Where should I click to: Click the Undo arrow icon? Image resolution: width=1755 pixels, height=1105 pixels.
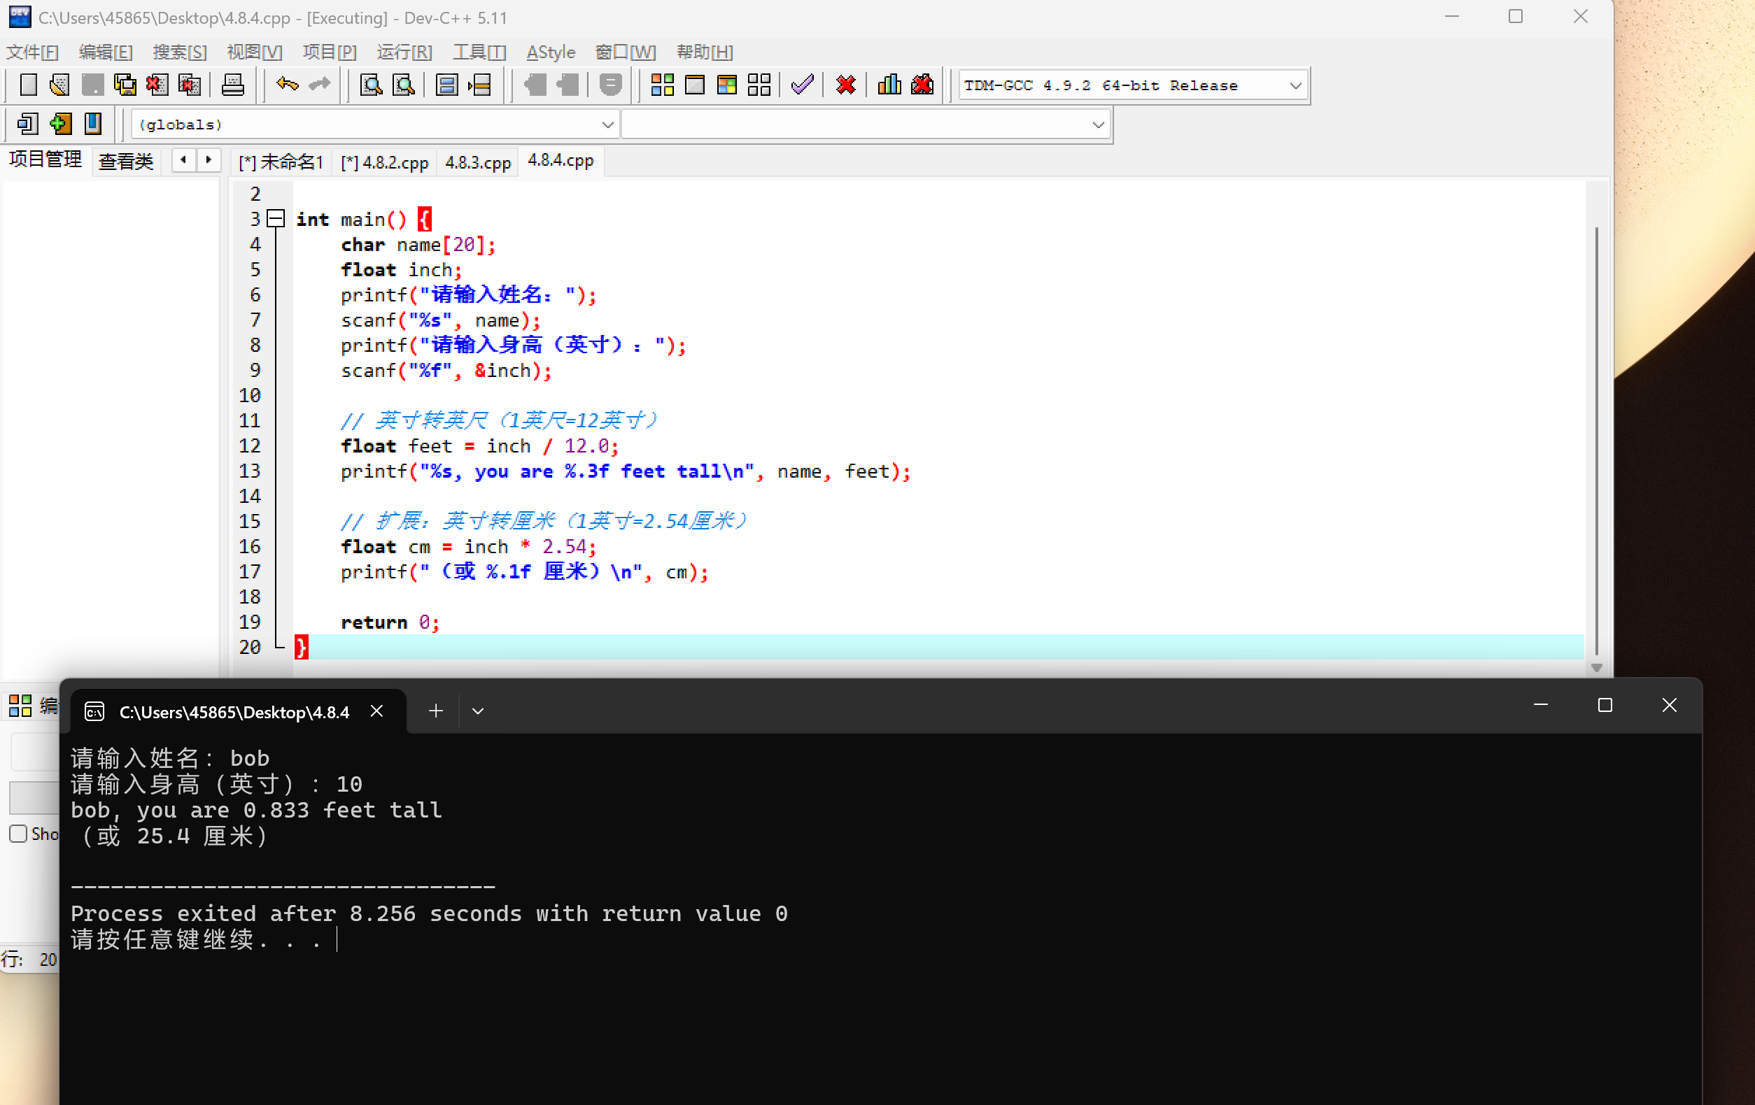[x=286, y=85]
